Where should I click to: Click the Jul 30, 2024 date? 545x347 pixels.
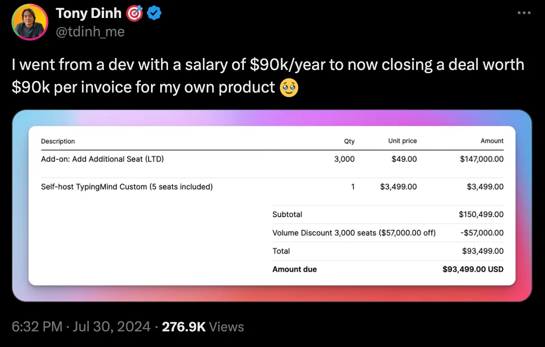(x=111, y=327)
